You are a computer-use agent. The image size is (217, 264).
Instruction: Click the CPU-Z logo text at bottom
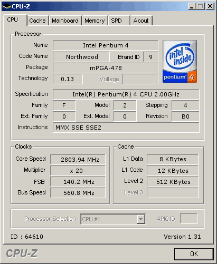click(x=22, y=253)
